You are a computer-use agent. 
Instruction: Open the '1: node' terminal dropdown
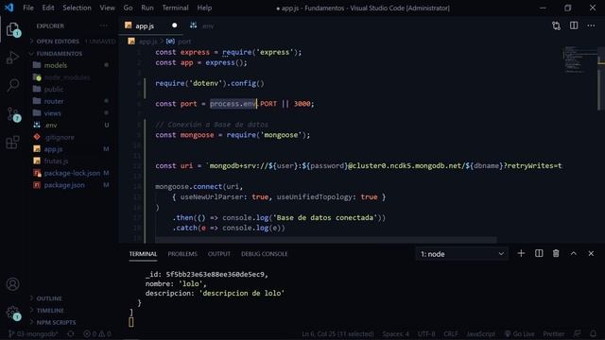(x=462, y=254)
